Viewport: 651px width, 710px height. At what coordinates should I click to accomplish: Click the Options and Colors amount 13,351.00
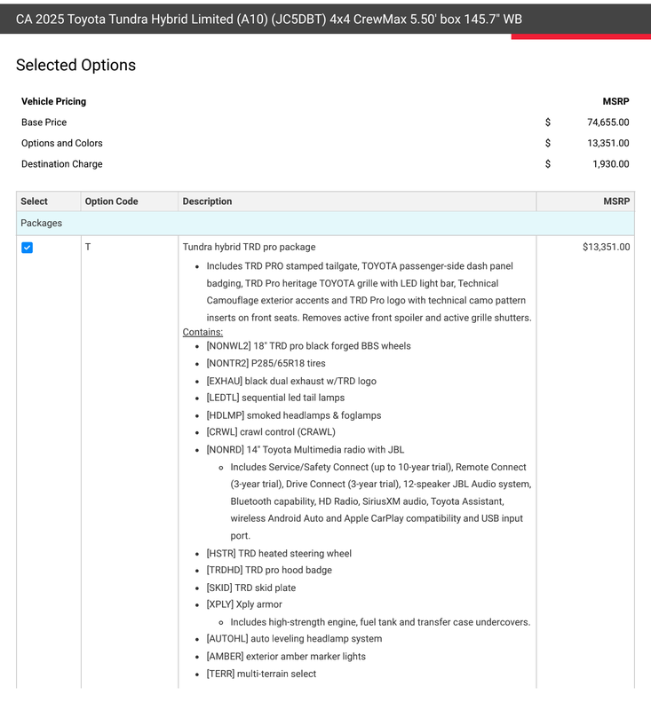pyautogui.click(x=608, y=143)
